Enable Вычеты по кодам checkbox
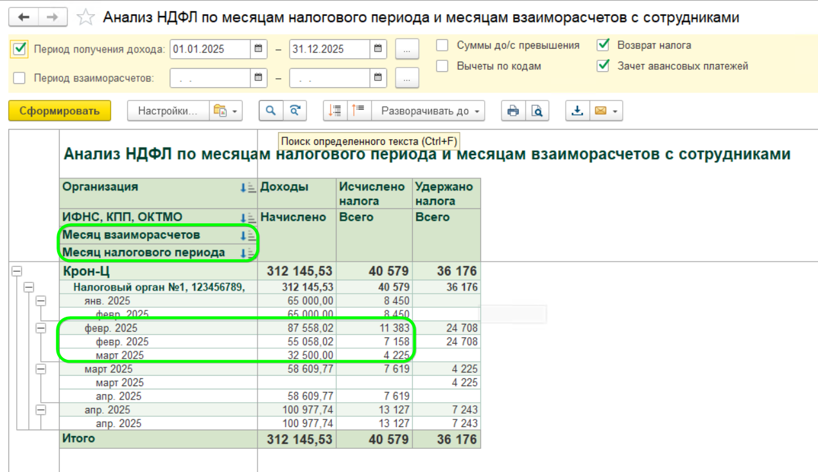 (442, 66)
